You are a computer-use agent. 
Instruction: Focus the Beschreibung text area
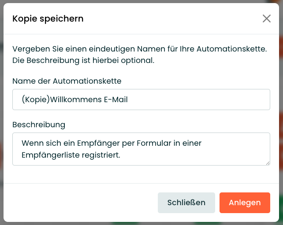(x=141, y=149)
